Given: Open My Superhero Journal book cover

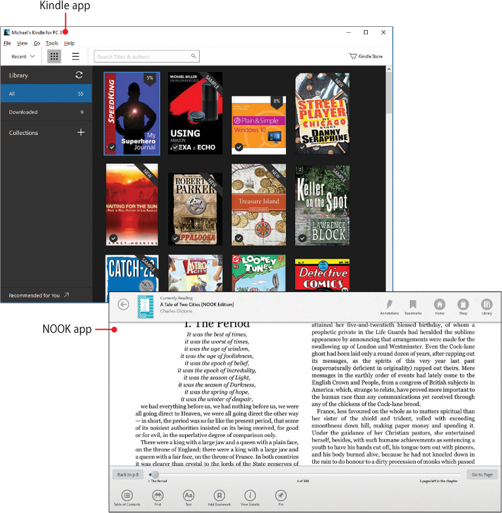Looking at the screenshot, I should point(132,113).
